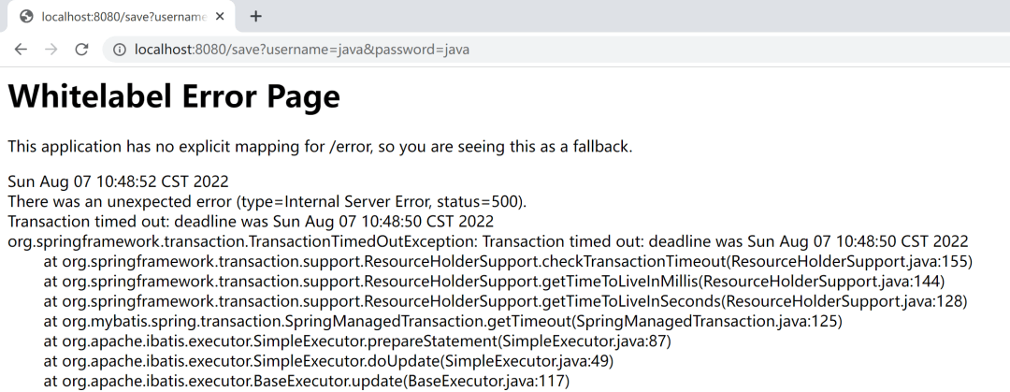The width and height of the screenshot is (1010, 392).
Task: Click the BaseExecutor.update stack trace line
Action: 306,381
